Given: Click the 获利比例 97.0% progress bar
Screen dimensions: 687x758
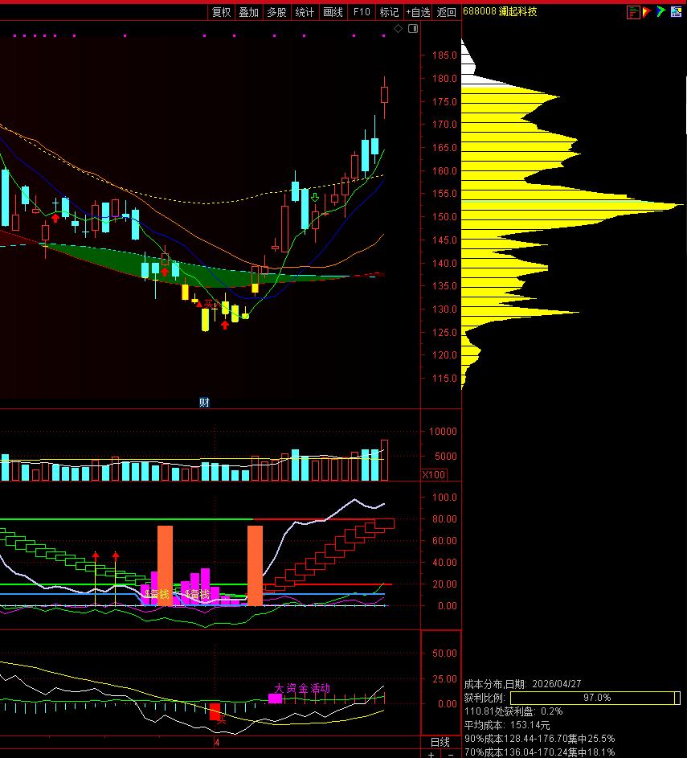Looking at the screenshot, I should point(595,698).
